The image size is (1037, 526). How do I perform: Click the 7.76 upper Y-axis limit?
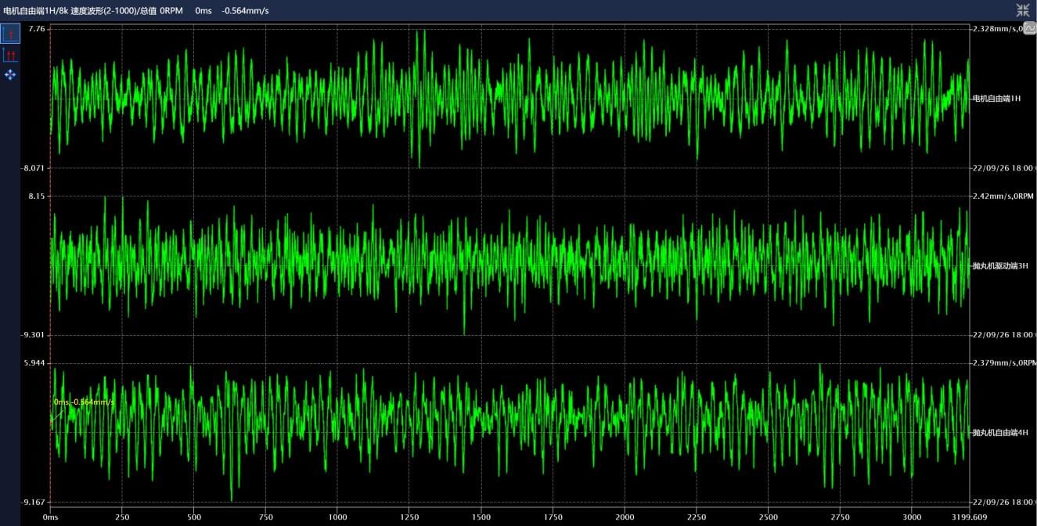tap(38, 29)
